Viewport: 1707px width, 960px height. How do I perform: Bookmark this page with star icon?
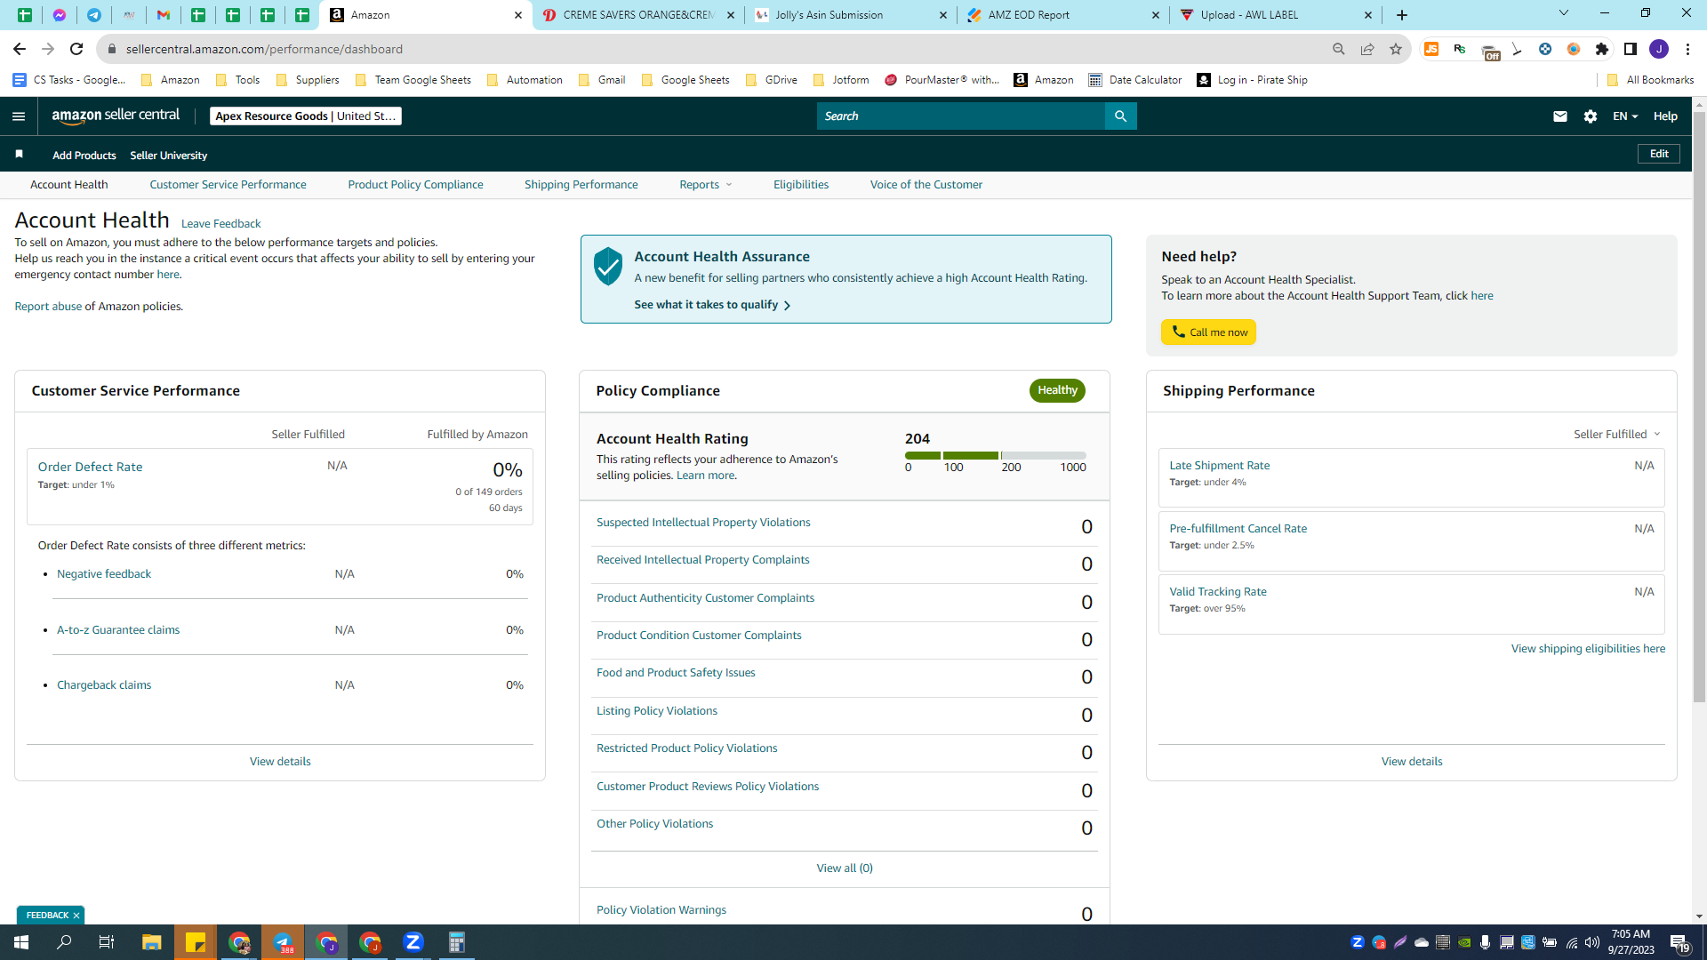[x=1396, y=49]
